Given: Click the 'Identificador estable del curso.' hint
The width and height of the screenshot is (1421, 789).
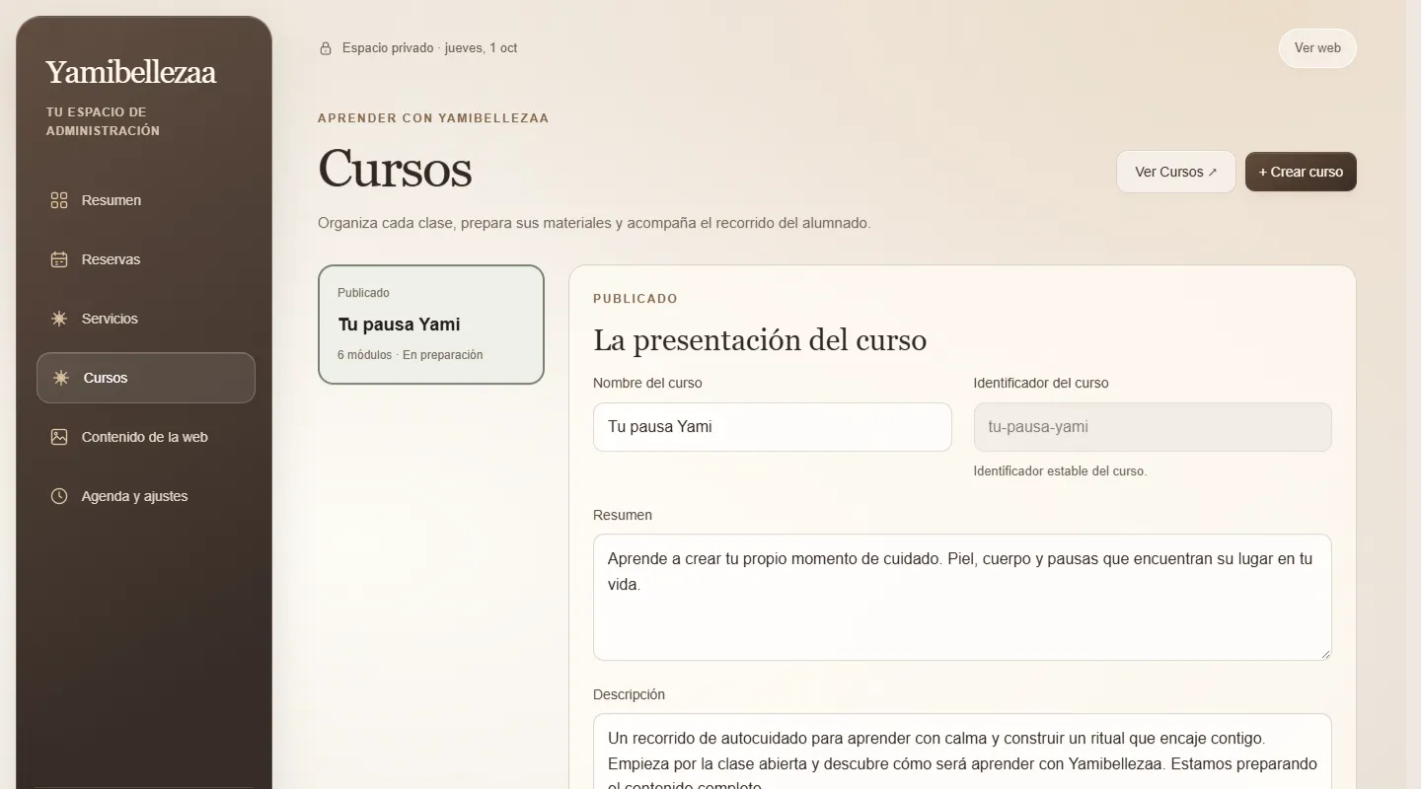Looking at the screenshot, I should pyautogui.click(x=1060, y=471).
